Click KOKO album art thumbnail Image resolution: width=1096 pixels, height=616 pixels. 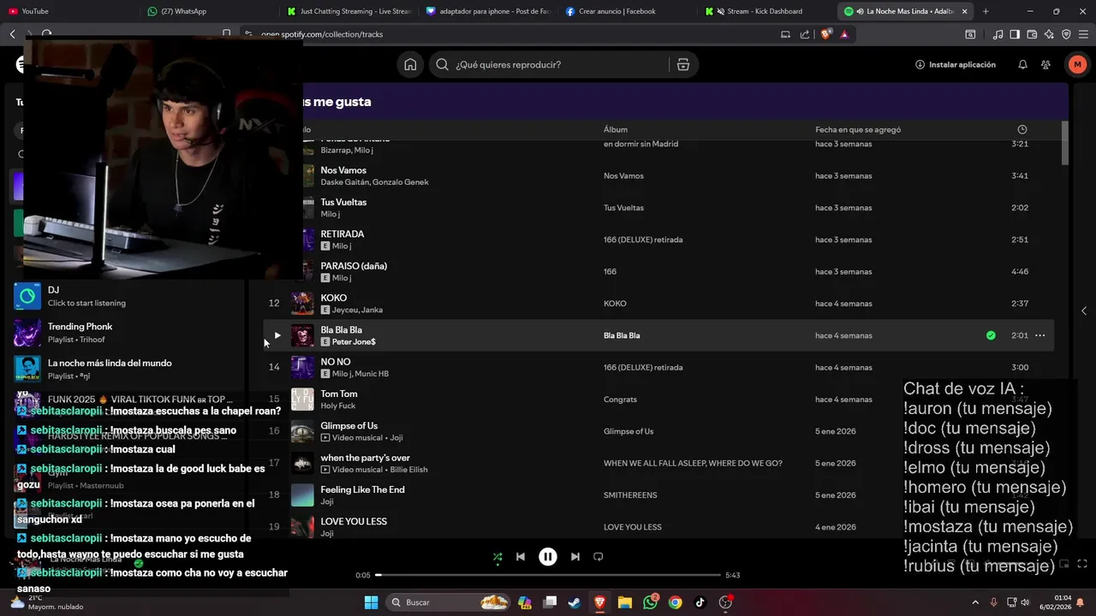pos(302,304)
